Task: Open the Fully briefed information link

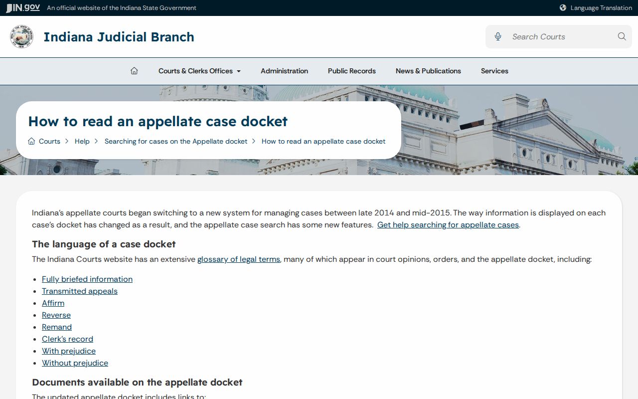Action: pyautogui.click(x=87, y=279)
